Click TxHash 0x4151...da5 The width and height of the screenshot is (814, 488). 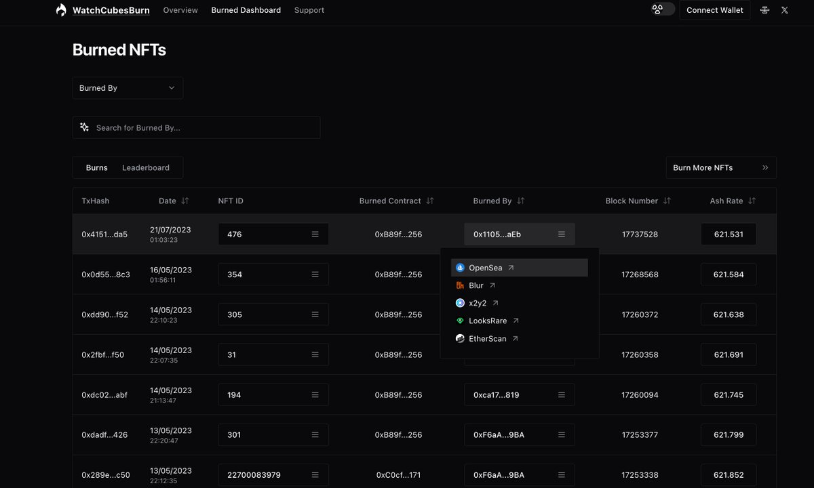(104, 235)
